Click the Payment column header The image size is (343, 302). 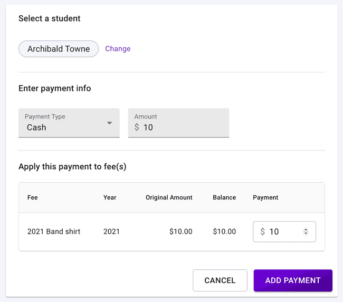pyautogui.click(x=265, y=197)
